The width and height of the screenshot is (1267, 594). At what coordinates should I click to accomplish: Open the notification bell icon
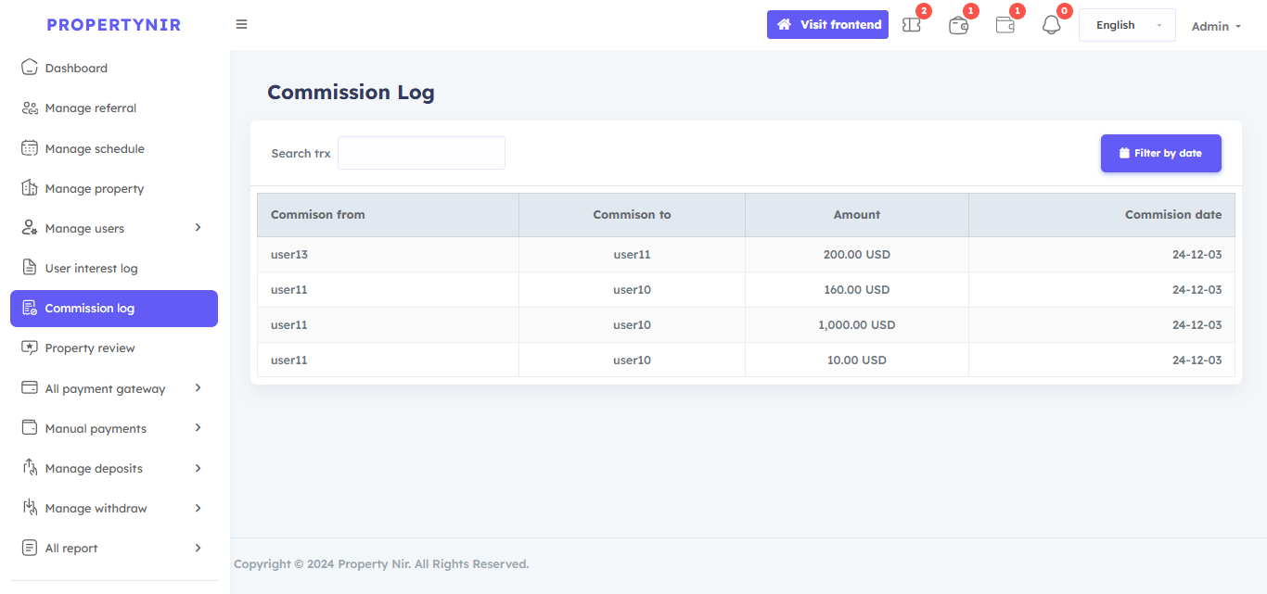coord(1051,26)
